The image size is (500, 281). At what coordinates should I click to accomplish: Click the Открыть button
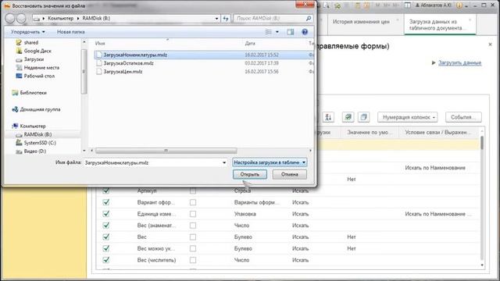250,174
